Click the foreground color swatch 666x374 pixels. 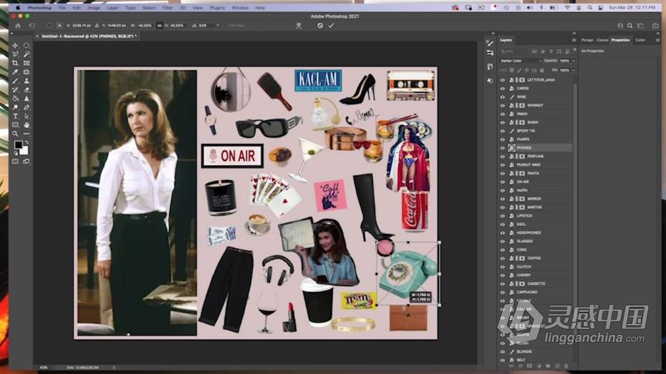18,144
